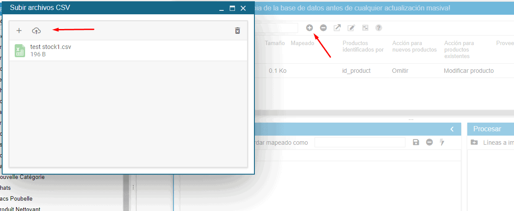Image resolution: width=514 pixels, height=211 pixels.
Task: Open the Modificar producto action cell
Action: [469, 71]
